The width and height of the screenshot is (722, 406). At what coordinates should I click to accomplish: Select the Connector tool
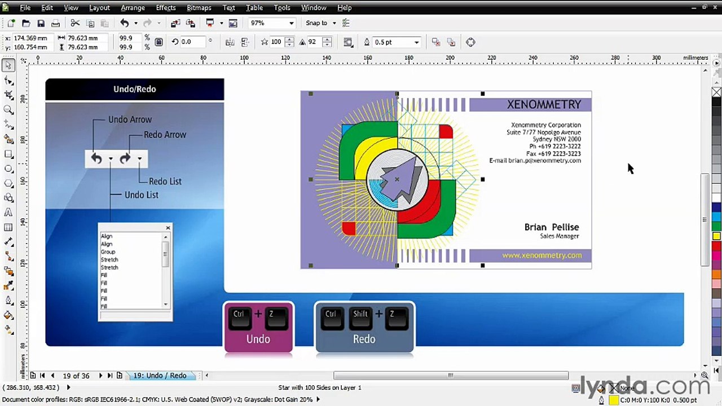pyautogui.click(x=8, y=257)
